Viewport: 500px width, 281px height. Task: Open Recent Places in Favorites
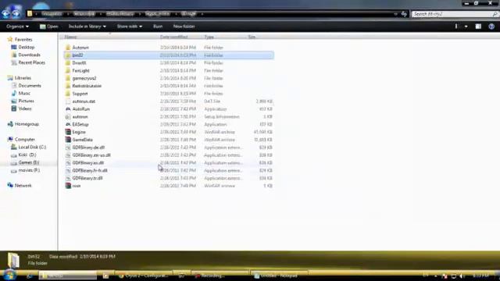pos(31,62)
